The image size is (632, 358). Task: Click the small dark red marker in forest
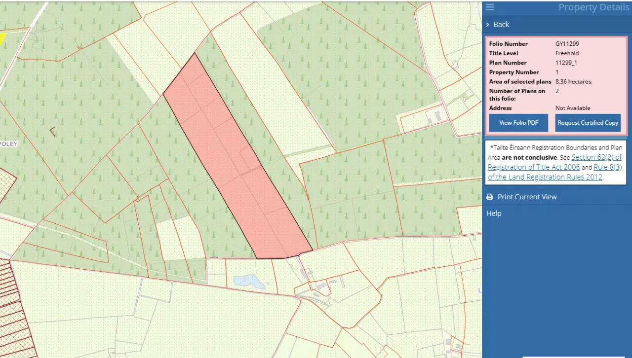[52, 132]
